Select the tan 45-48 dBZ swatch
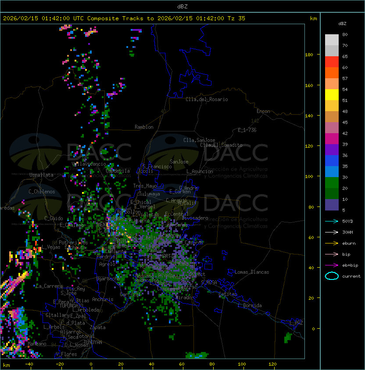 (332, 116)
